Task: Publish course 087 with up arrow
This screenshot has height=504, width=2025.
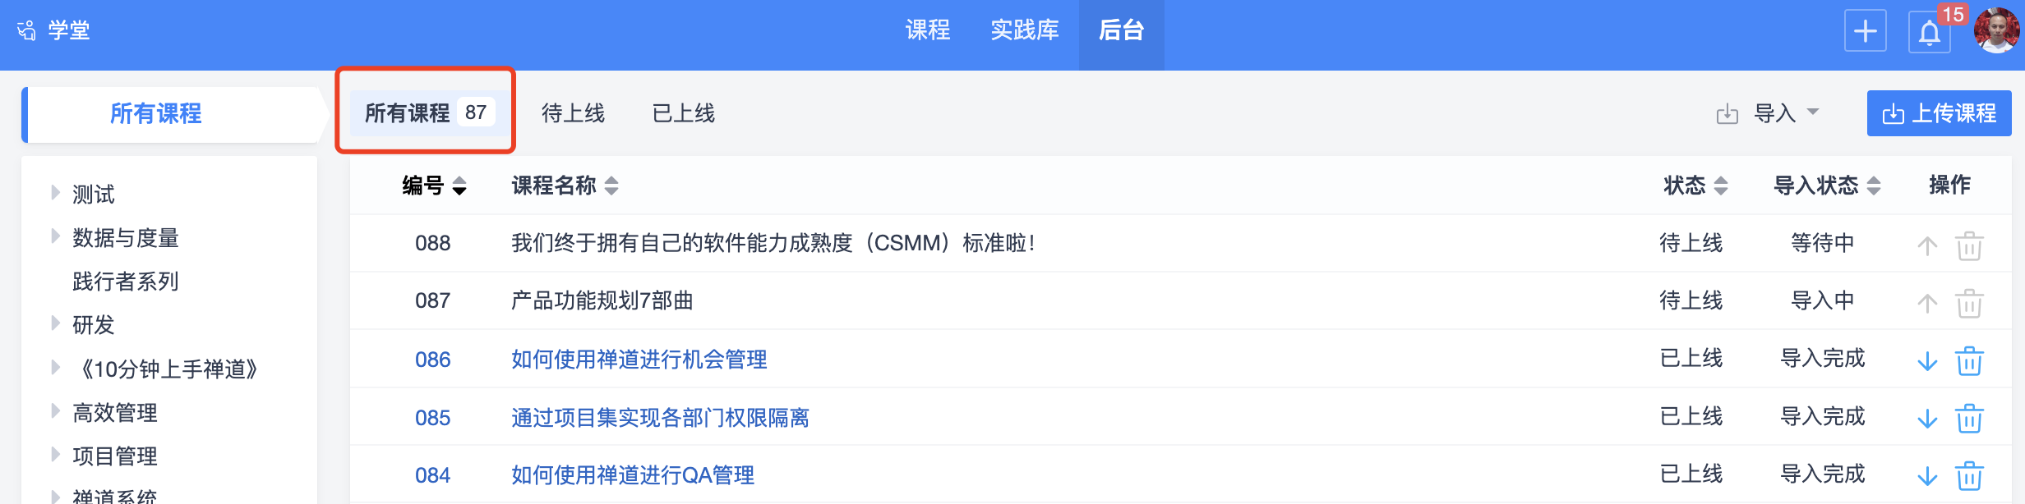Action: [x=1927, y=303]
